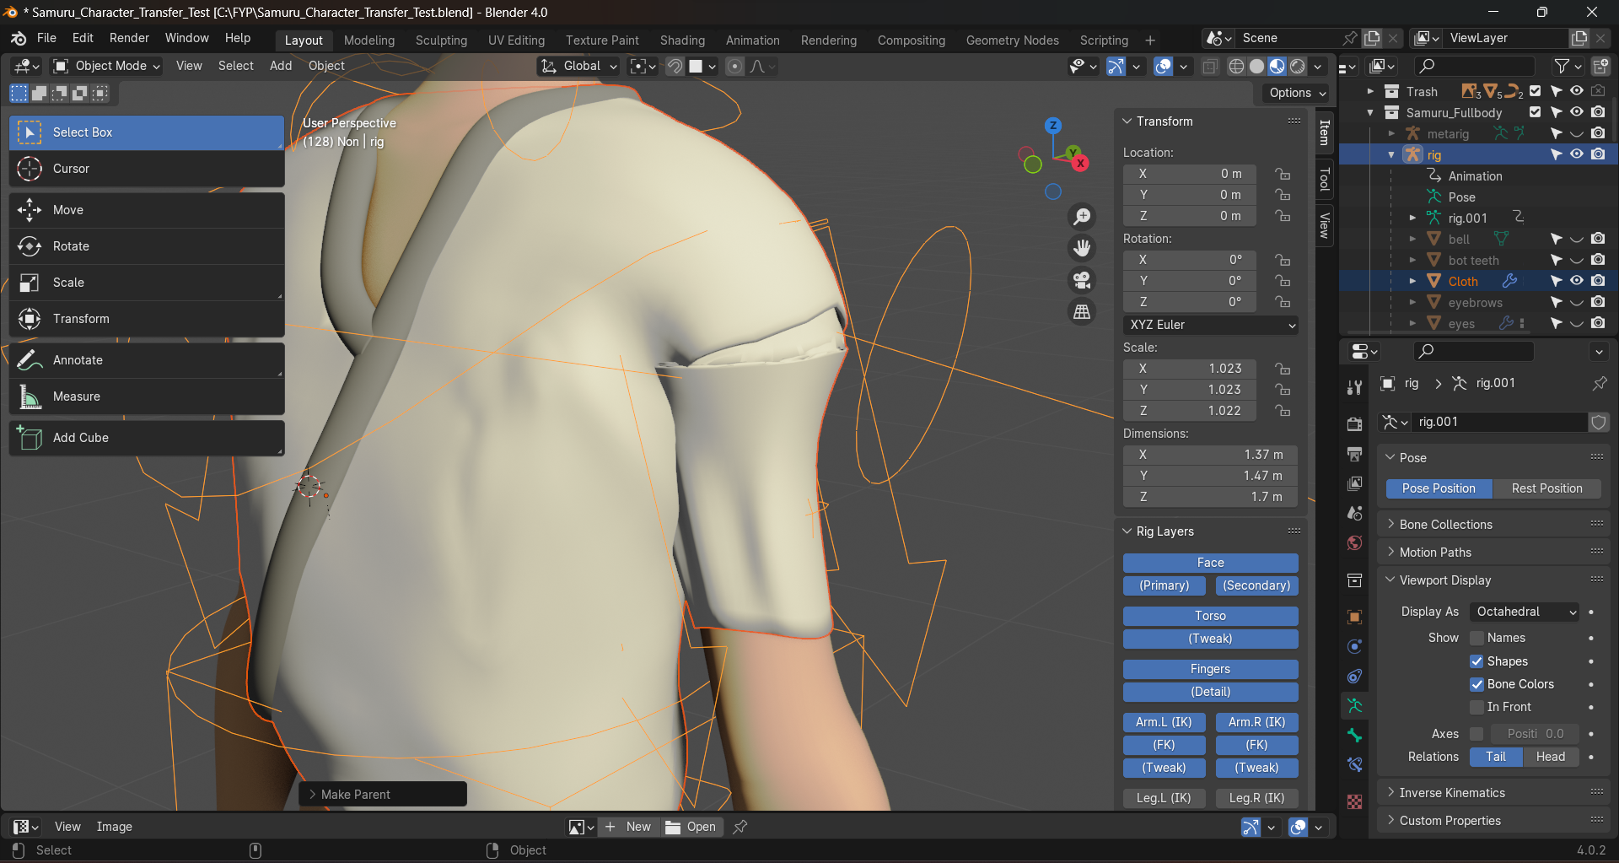The image size is (1619, 863).
Task: Open the Global transform orientation dropdown
Action: (x=580, y=66)
